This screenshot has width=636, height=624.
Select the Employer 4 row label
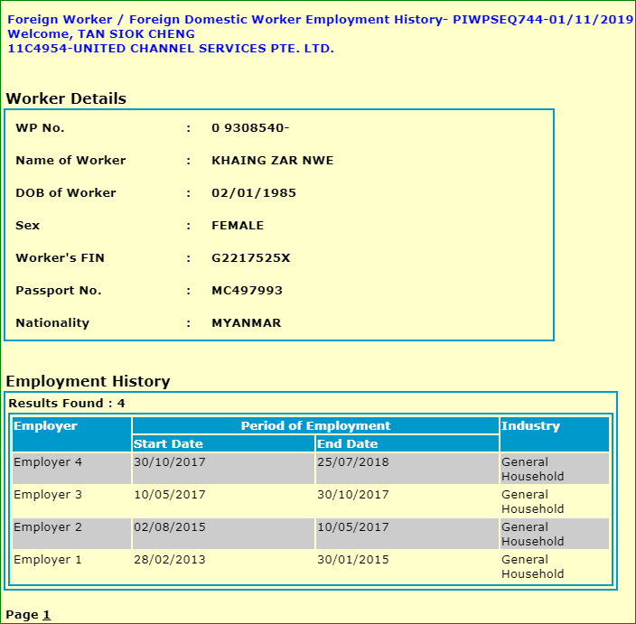click(48, 462)
